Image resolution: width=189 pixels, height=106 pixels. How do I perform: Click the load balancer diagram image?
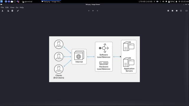(94, 59)
